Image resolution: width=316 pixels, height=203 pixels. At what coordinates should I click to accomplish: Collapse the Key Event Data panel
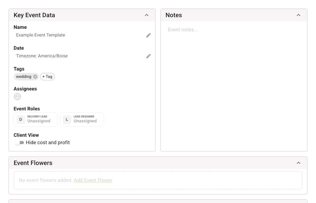(147, 15)
